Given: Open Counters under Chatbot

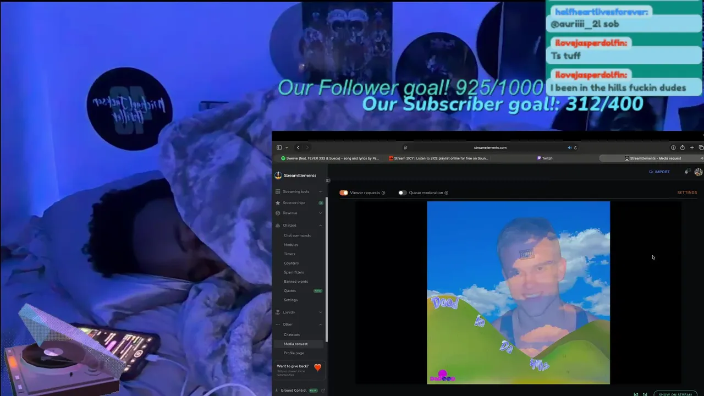Looking at the screenshot, I should pyautogui.click(x=291, y=263).
